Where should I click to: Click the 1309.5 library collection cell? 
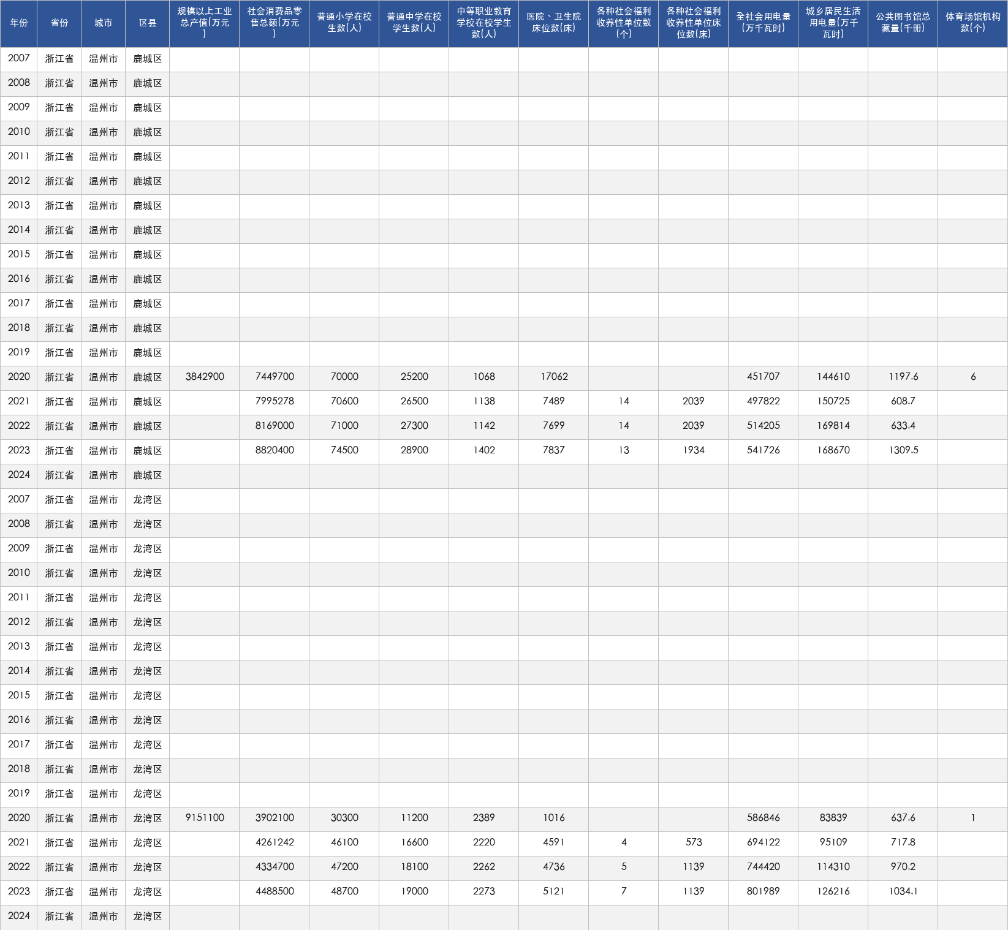click(903, 451)
